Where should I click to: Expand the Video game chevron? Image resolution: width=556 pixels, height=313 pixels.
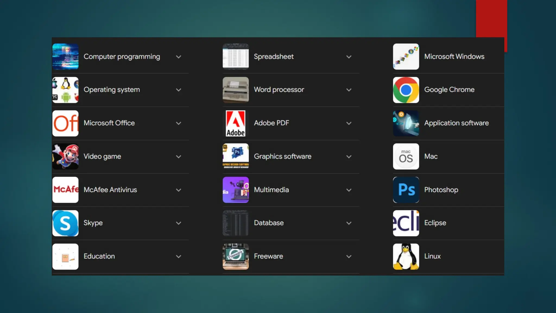[178, 156]
